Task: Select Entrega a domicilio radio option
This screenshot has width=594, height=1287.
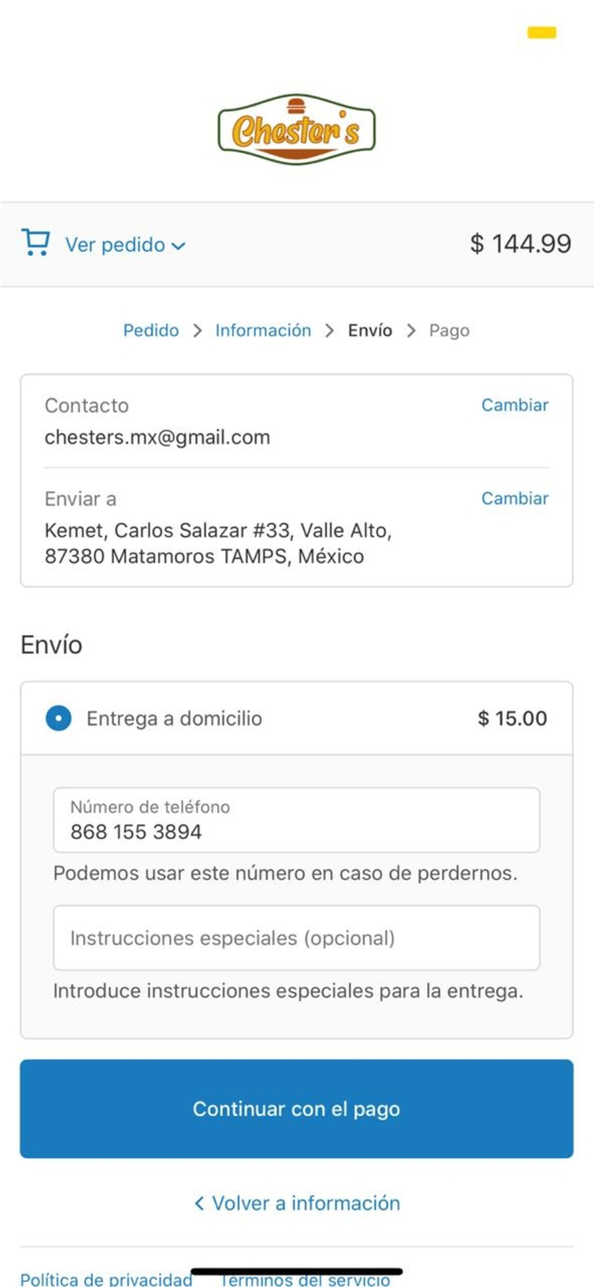Action: click(59, 718)
